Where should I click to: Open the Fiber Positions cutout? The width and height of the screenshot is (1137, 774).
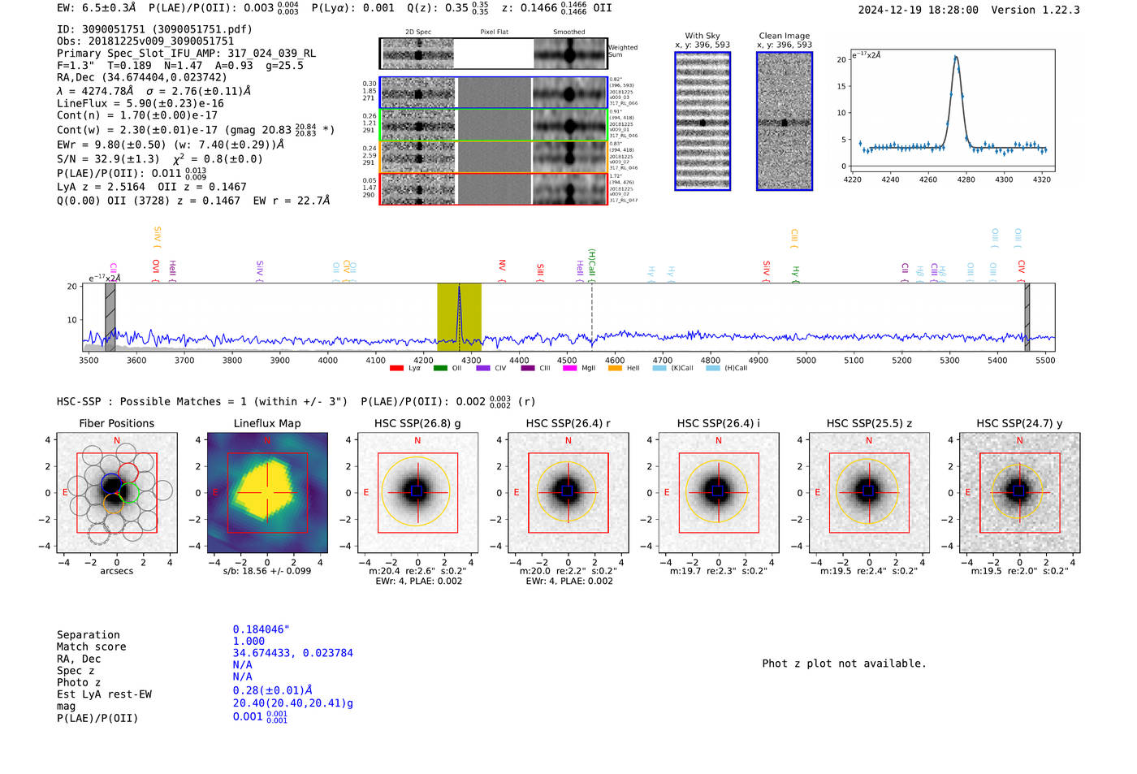[117, 492]
